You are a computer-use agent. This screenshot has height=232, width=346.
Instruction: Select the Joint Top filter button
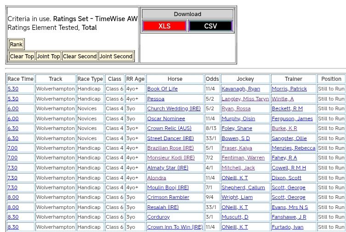click(48, 57)
